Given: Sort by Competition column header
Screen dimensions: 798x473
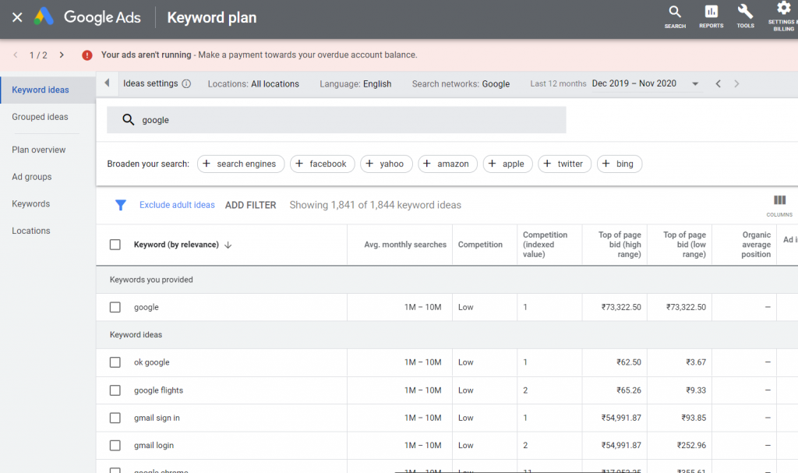Looking at the screenshot, I should [x=480, y=245].
